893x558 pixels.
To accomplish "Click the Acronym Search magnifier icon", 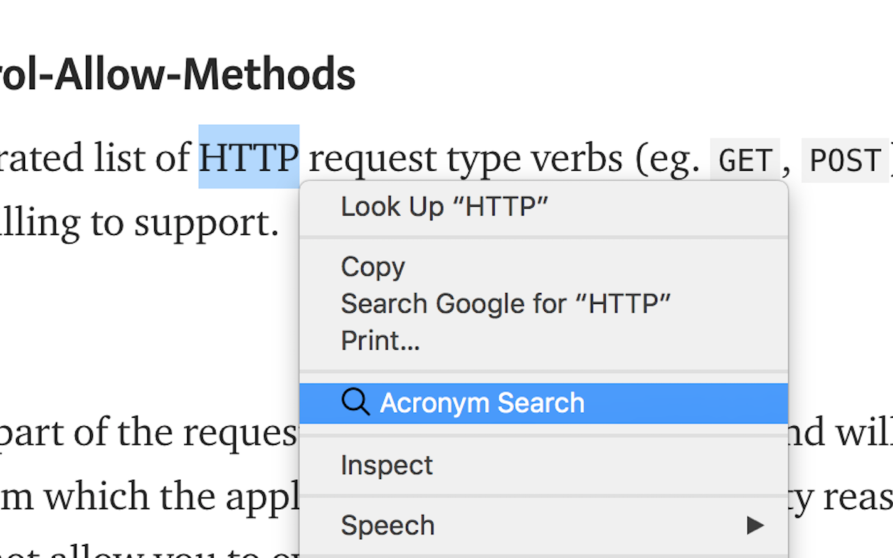I will [x=356, y=402].
